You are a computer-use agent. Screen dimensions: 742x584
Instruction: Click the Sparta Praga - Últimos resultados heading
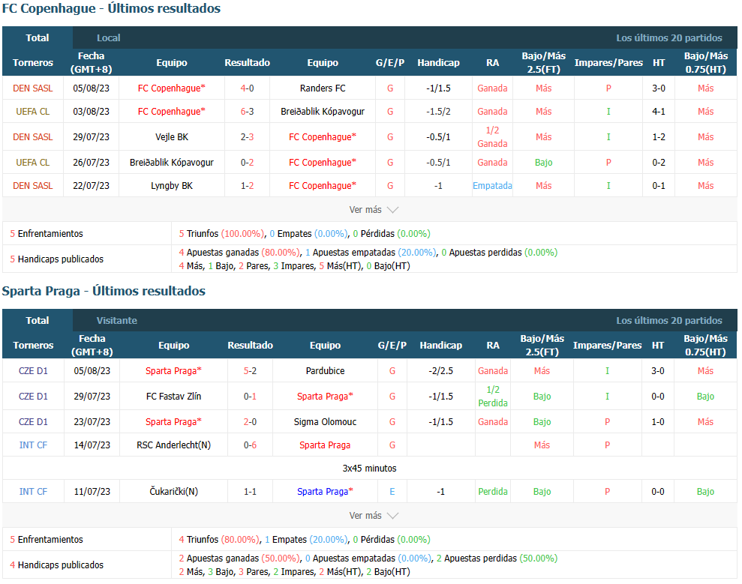(104, 291)
